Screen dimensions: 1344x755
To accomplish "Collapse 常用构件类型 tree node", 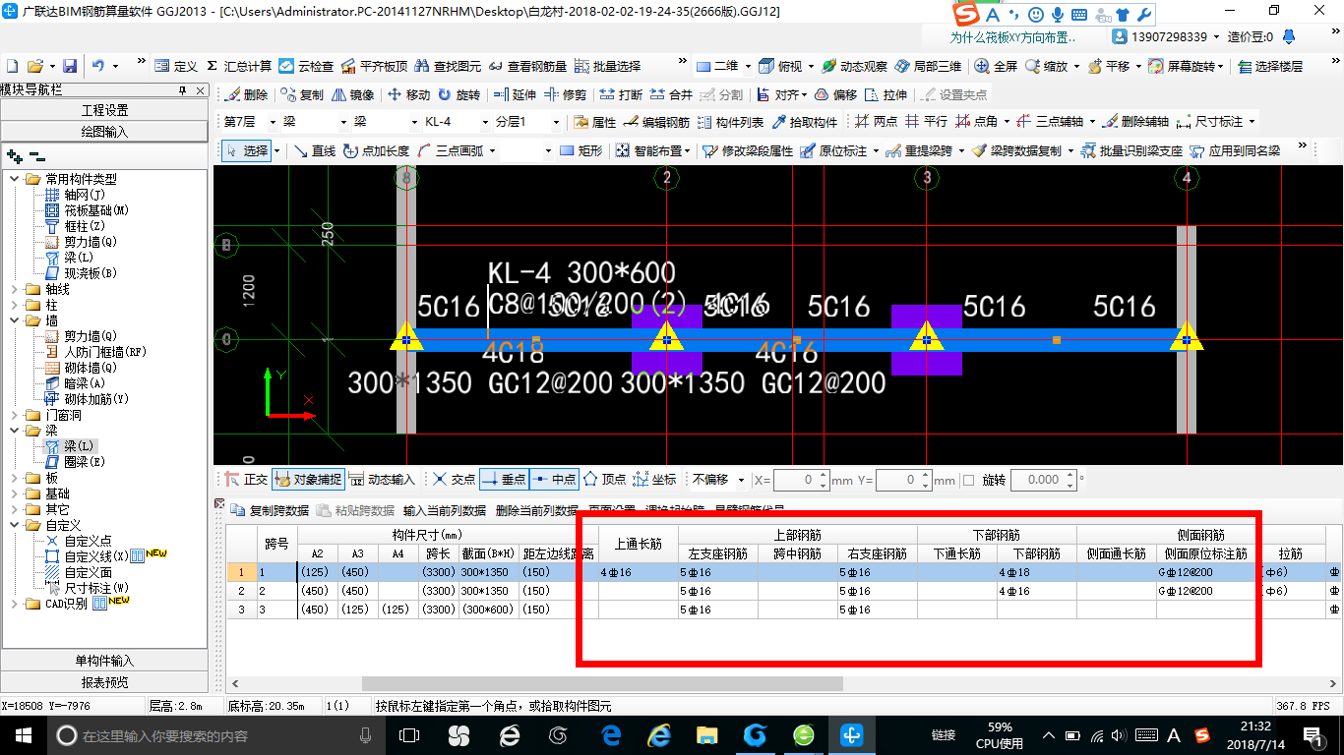I will pyautogui.click(x=14, y=179).
